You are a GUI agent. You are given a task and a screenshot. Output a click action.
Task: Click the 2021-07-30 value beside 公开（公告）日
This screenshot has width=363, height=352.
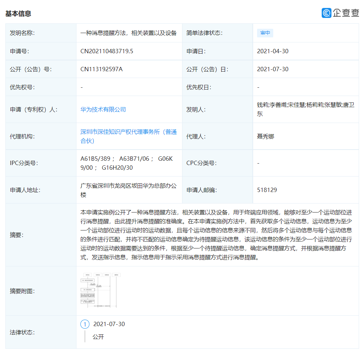point(273,69)
